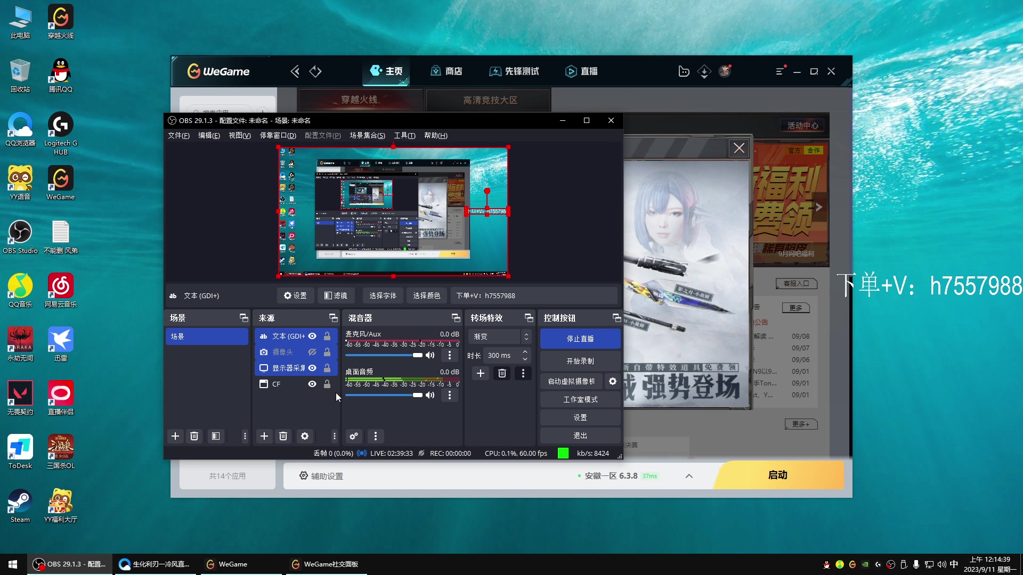
Task: Switch to WeGame 商店 tab
Action: (x=446, y=71)
